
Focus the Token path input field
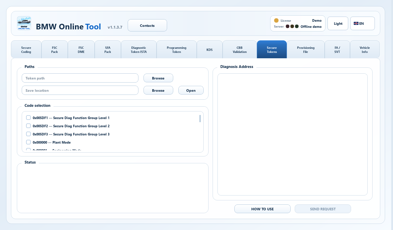click(x=80, y=78)
